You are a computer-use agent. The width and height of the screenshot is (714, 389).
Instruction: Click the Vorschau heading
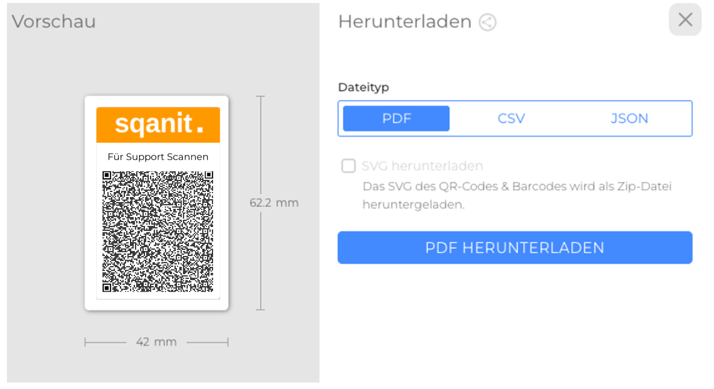(54, 22)
